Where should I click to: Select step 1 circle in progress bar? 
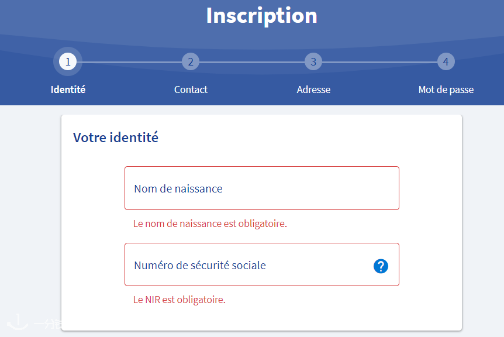(x=68, y=61)
